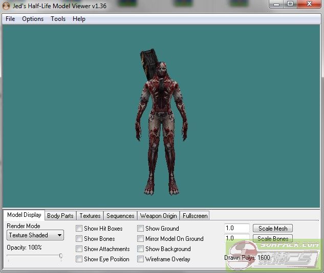Expand the Render Mode dropdown

[35, 235]
